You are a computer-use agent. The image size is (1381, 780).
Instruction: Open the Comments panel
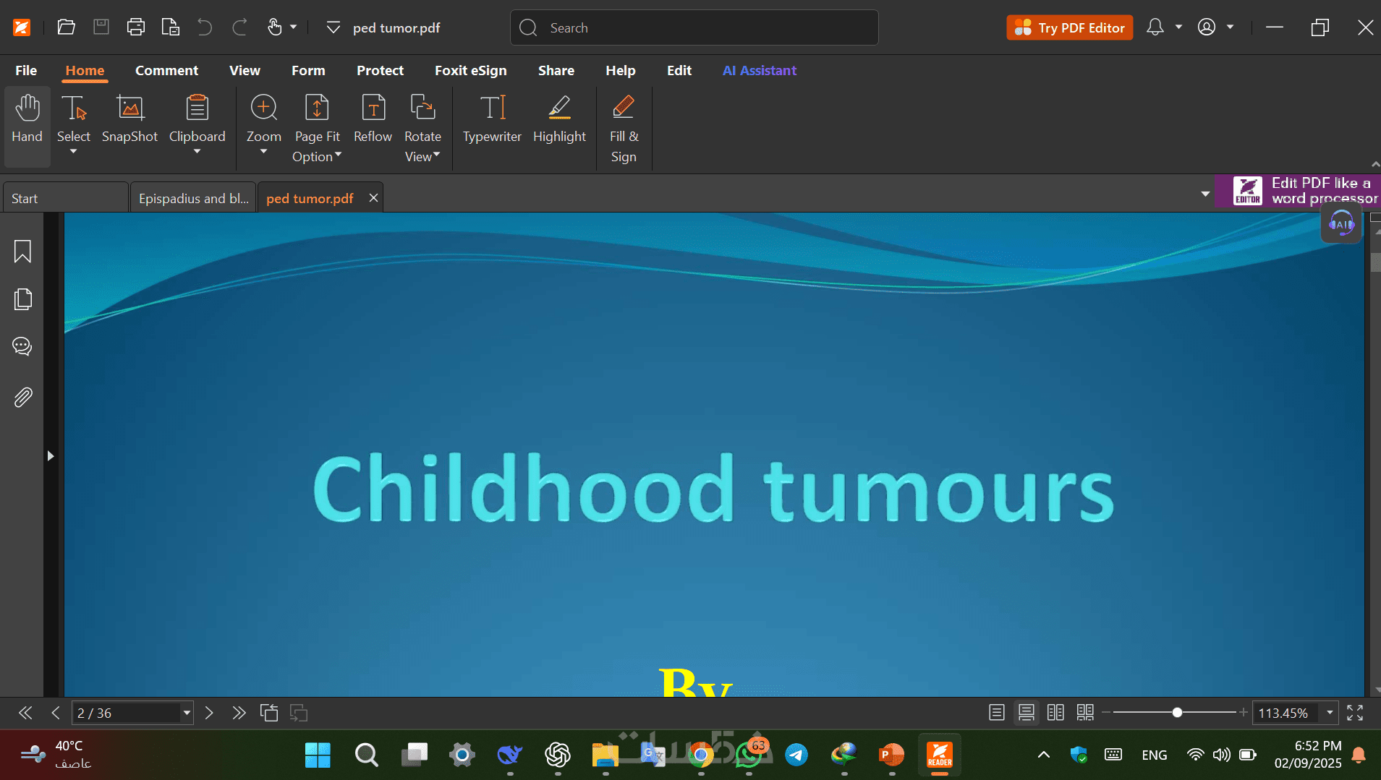(22, 347)
